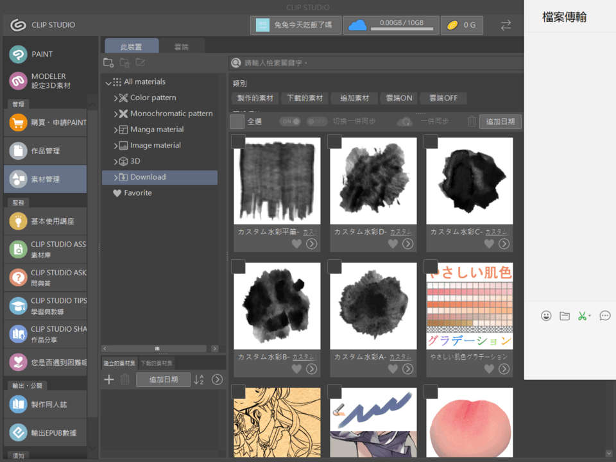
Task: Favorite the カスタム水彩平筆 material heart
Action: click(296, 244)
